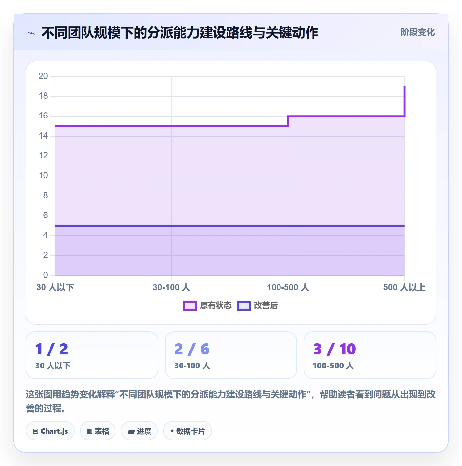The height and width of the screenshot is (466, 462).
Task: Select the 表格 tag chip
Action: coord(98,431)
